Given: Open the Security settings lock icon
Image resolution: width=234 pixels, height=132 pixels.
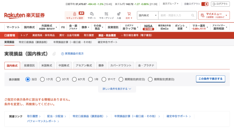Looking at the screenshot, I should (x=75, y=14).
